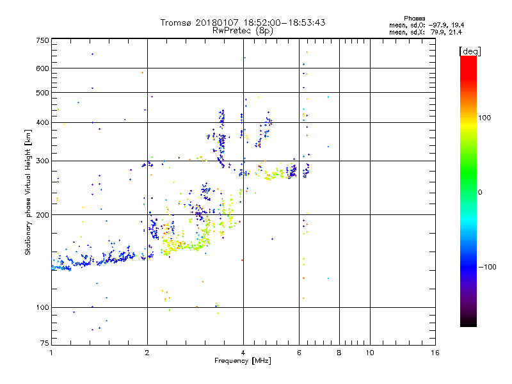Click the colorbar tick label "0"

(x=479, y=193)
